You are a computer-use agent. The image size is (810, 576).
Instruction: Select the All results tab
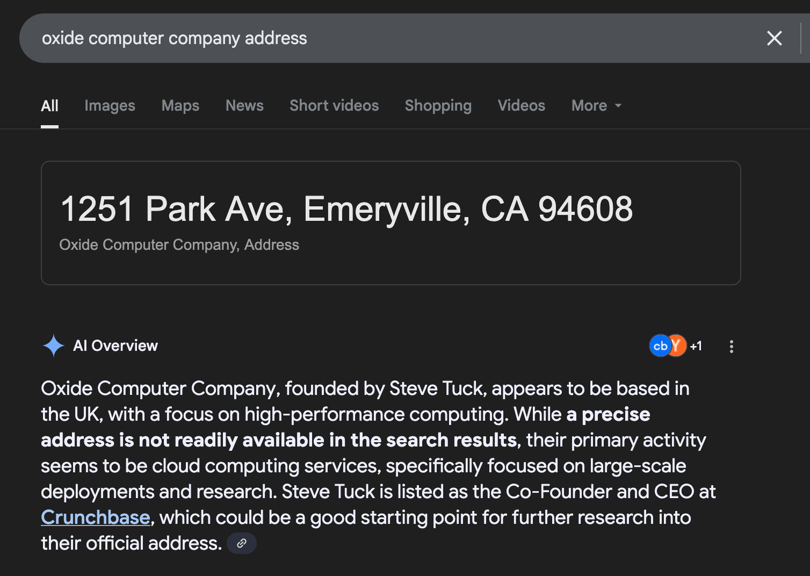[49, 106]
